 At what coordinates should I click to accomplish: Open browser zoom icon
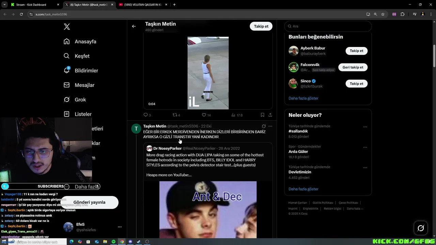click(375, 14)
